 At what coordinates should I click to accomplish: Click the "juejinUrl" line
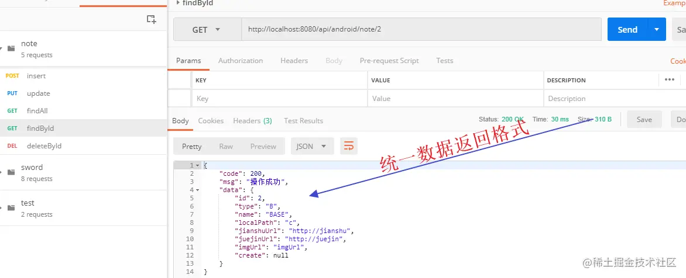tap(290, 239)
